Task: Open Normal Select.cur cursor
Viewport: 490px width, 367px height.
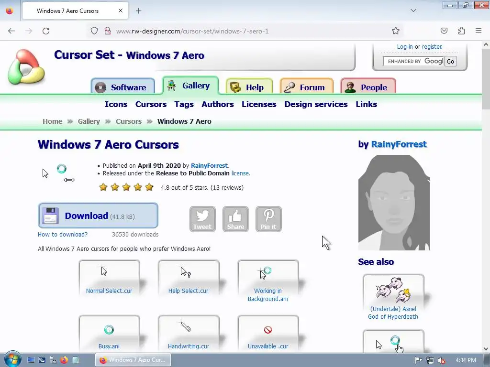Action: tap(110, 278)
